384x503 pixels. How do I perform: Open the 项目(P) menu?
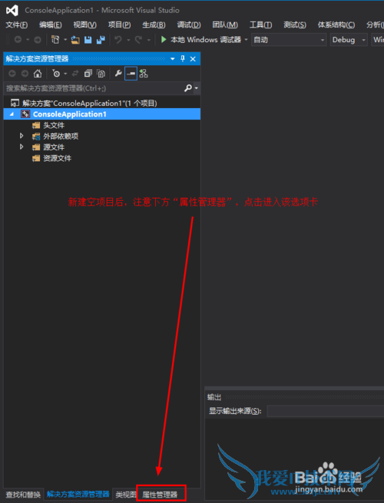click(119, 25)
